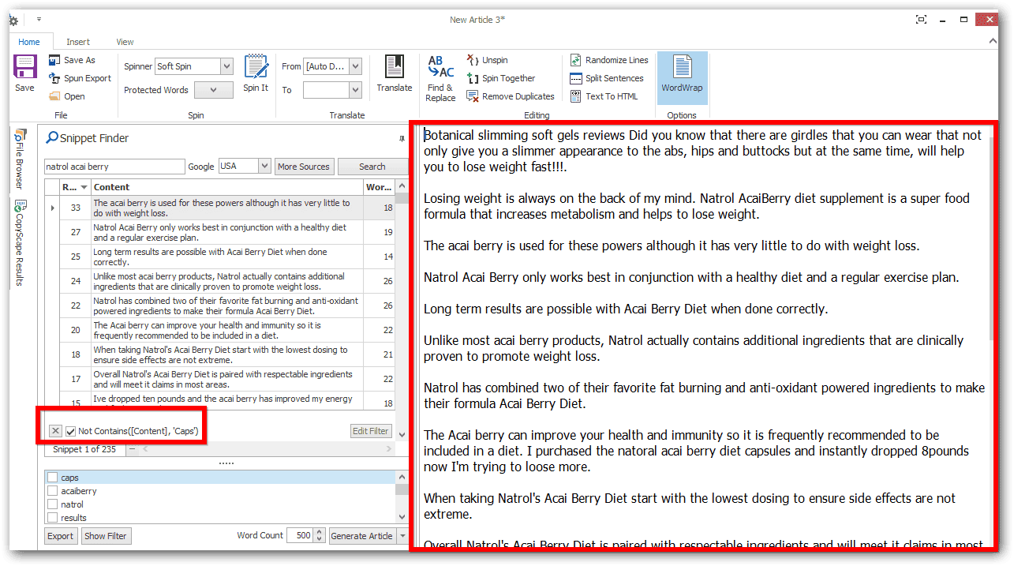Viewport: 1014px width, 566px height.
Task: Click the Show Filter button
Action: click(x=106, y=536)
